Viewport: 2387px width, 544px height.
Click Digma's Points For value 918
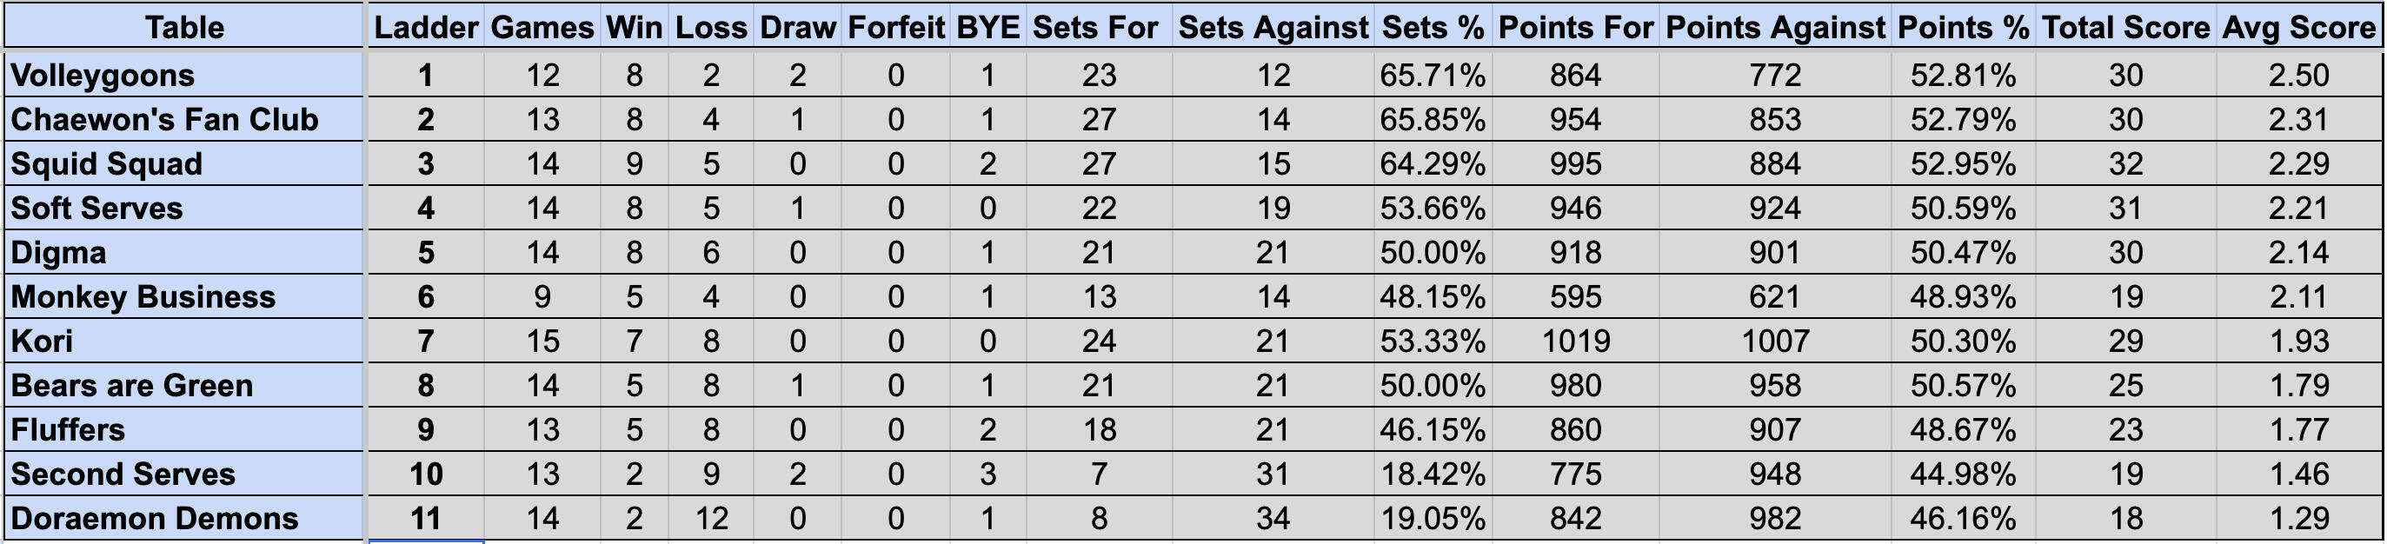1575,252
